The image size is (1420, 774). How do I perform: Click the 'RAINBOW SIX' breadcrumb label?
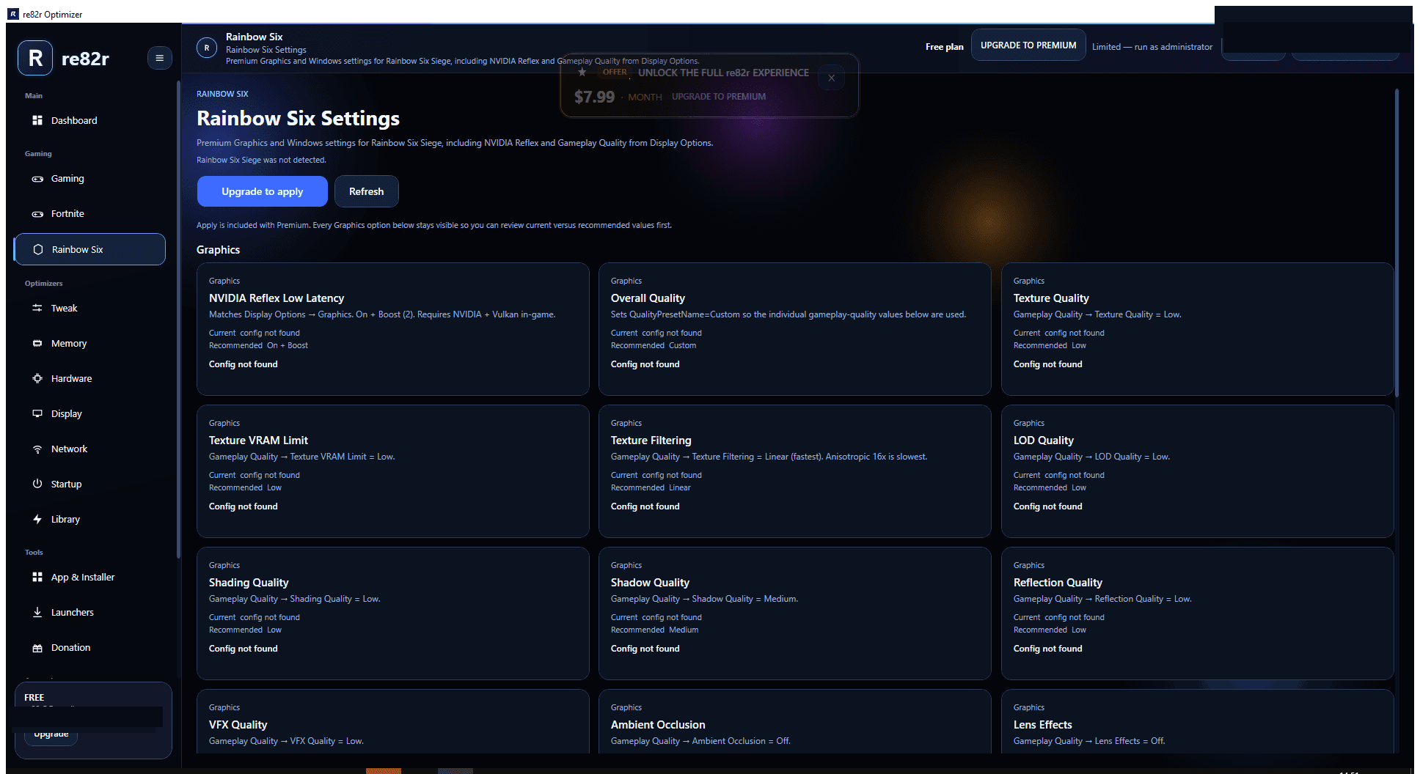222,94
